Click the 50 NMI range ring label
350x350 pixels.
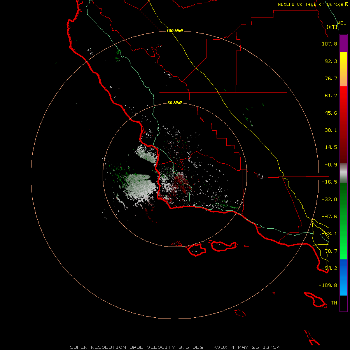point(175,103)
